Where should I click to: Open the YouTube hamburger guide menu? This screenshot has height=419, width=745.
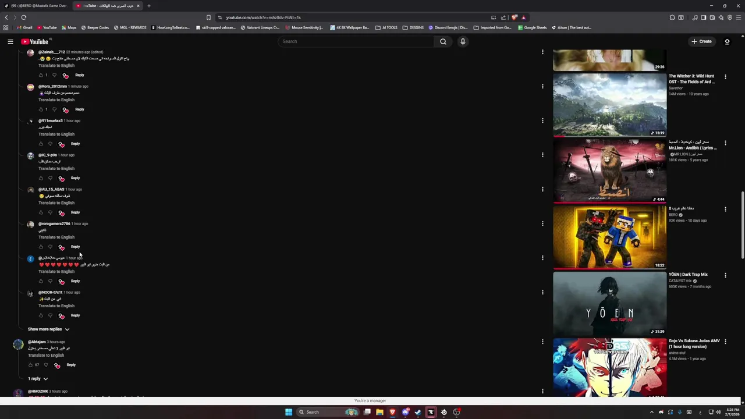pyautogui.click(x=10, y=41)
